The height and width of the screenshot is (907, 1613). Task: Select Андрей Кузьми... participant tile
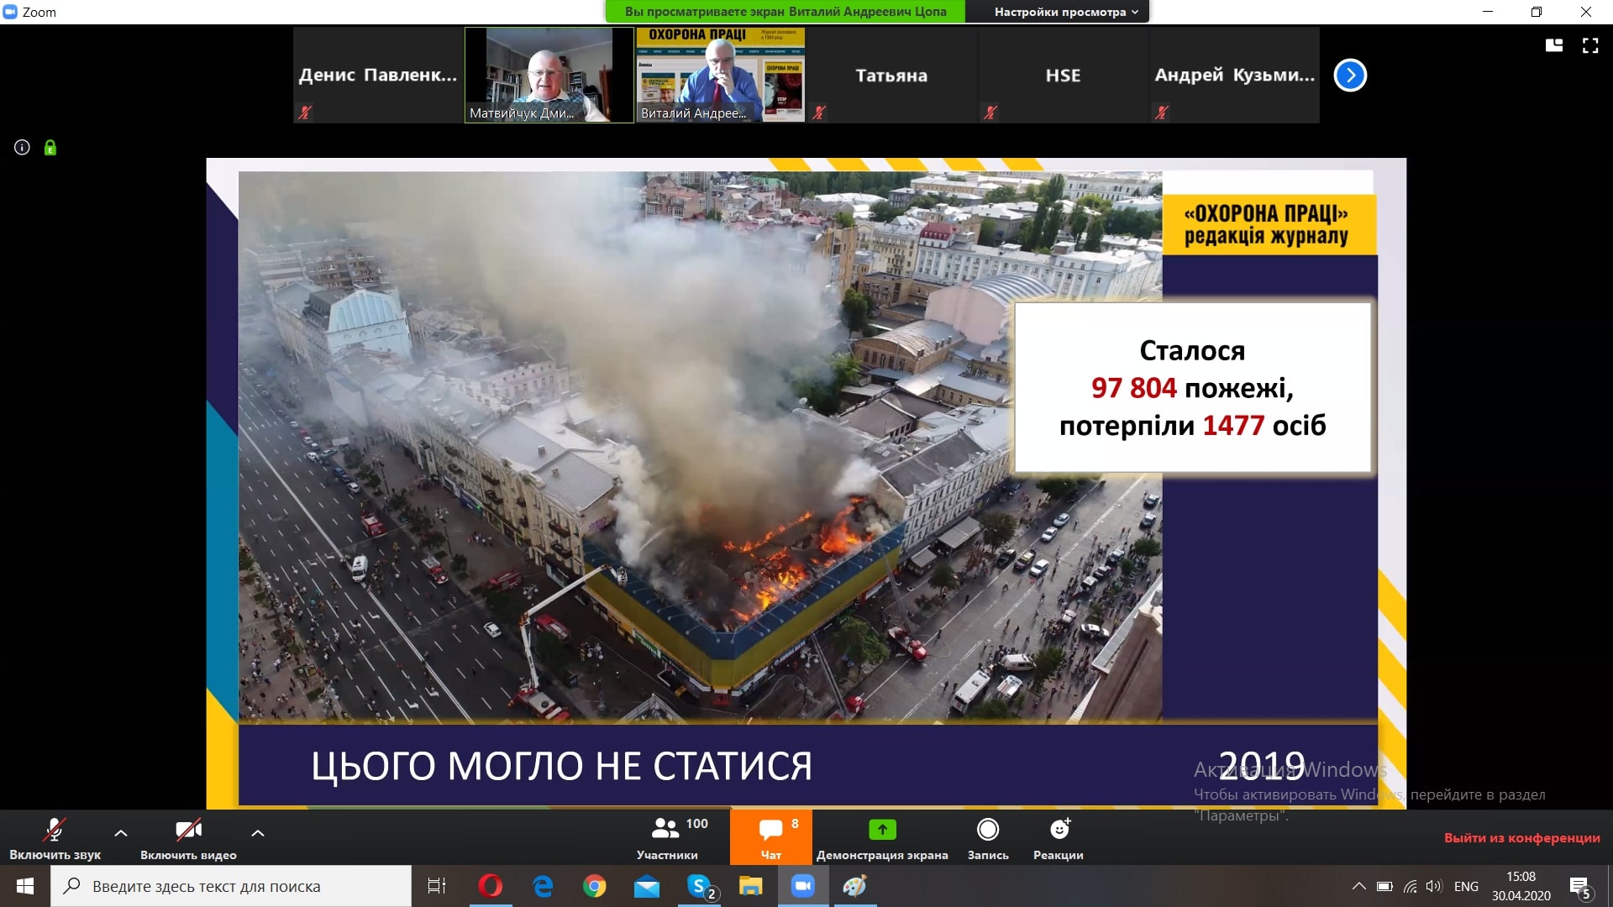tap(1234, 76)
